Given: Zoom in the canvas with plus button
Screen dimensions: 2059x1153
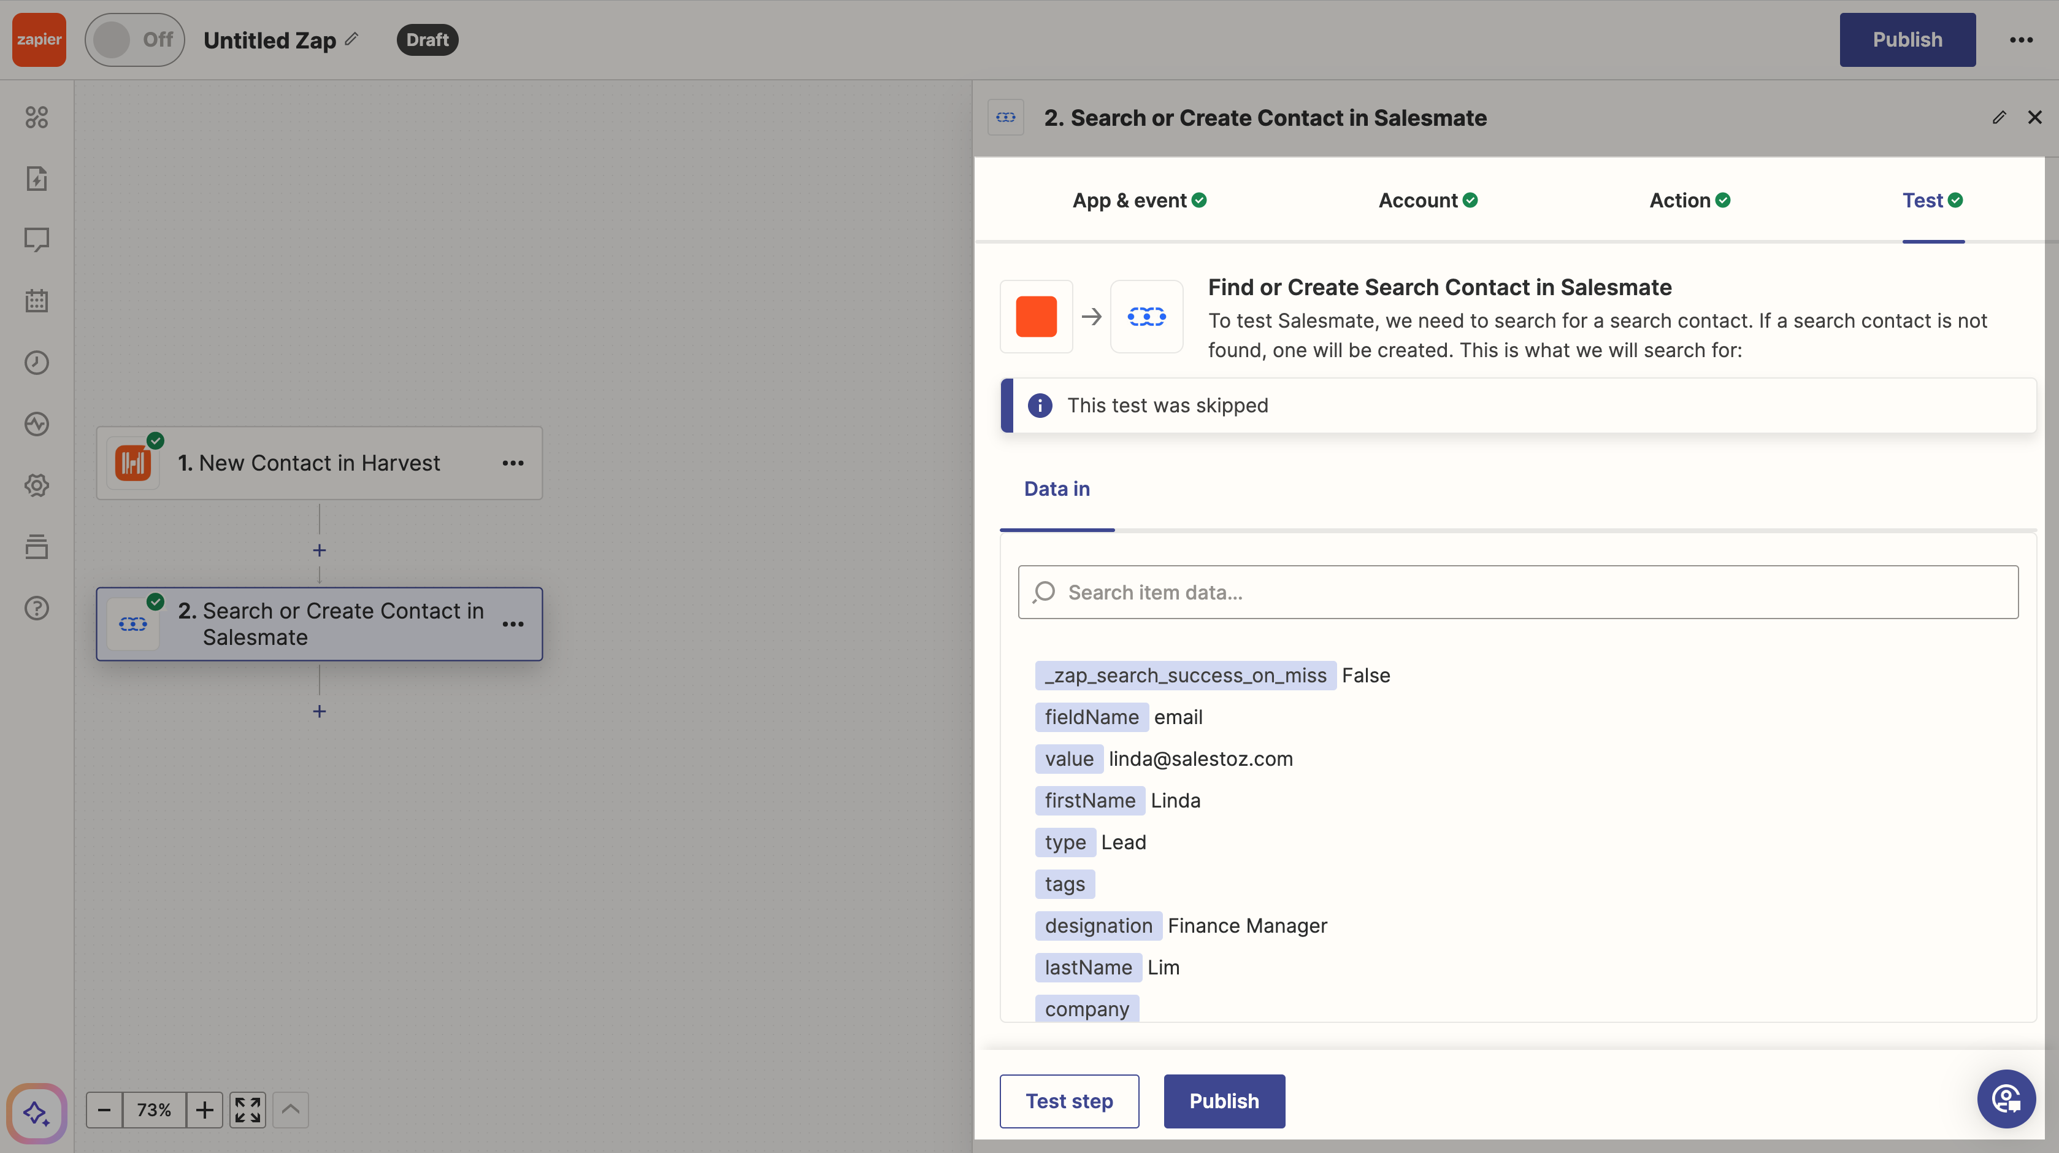Looking at the screenshot, I should click(205, 1110).
